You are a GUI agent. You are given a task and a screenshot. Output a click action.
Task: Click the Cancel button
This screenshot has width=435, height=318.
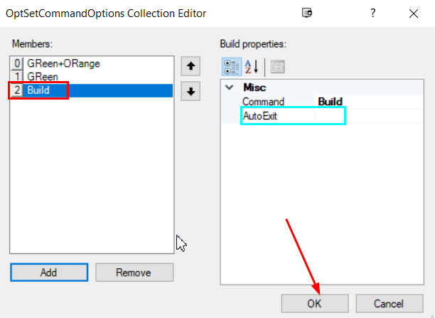pyautogui.click(x=388, y=303)
